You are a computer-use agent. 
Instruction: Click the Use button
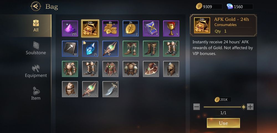click(223, 123)
